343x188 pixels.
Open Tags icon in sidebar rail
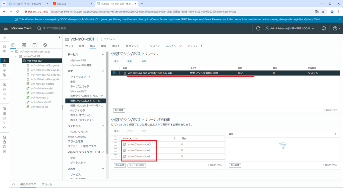click(4, 123)
